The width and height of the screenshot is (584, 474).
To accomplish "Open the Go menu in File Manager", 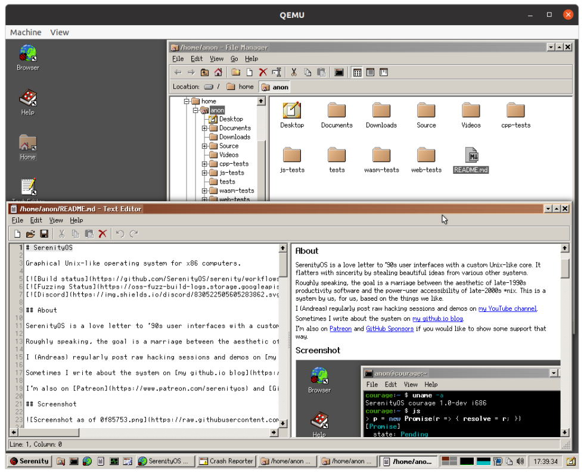I will point(235,58).
